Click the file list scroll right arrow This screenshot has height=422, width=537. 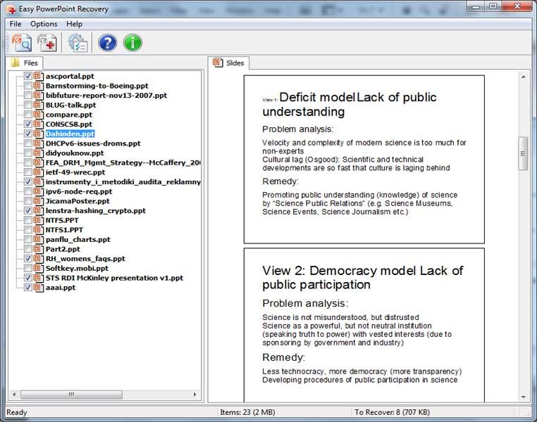click(x=195, y=395)
